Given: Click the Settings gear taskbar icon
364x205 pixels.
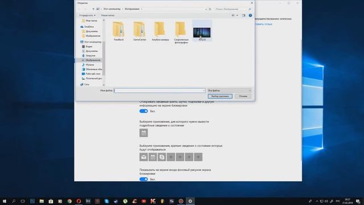Looking at the screenshot, I should [x=190, y=201].
